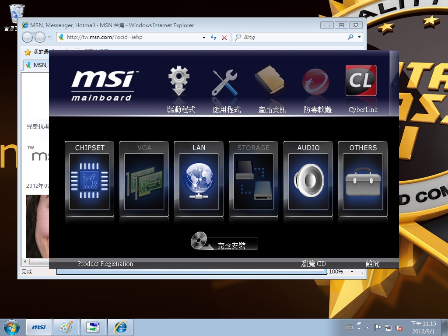Screen dimensions: 448x336
Task: Open the VGA driver tile
Action: (x=144, y=178)
